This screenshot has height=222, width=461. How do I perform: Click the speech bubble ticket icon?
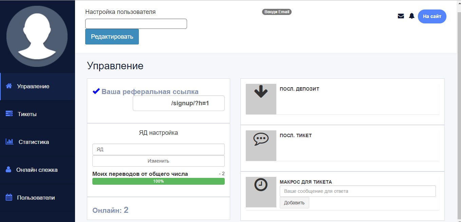point(261,139)
